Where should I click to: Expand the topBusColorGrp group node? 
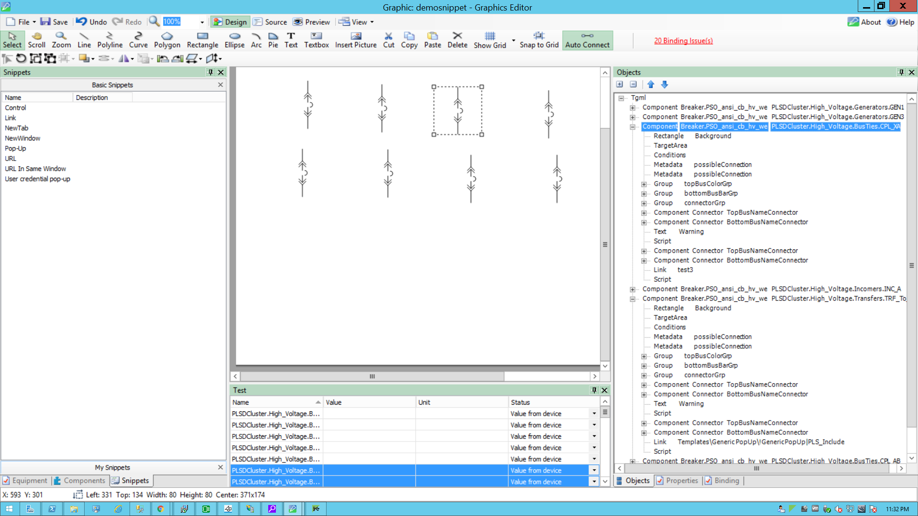point(644,184)
